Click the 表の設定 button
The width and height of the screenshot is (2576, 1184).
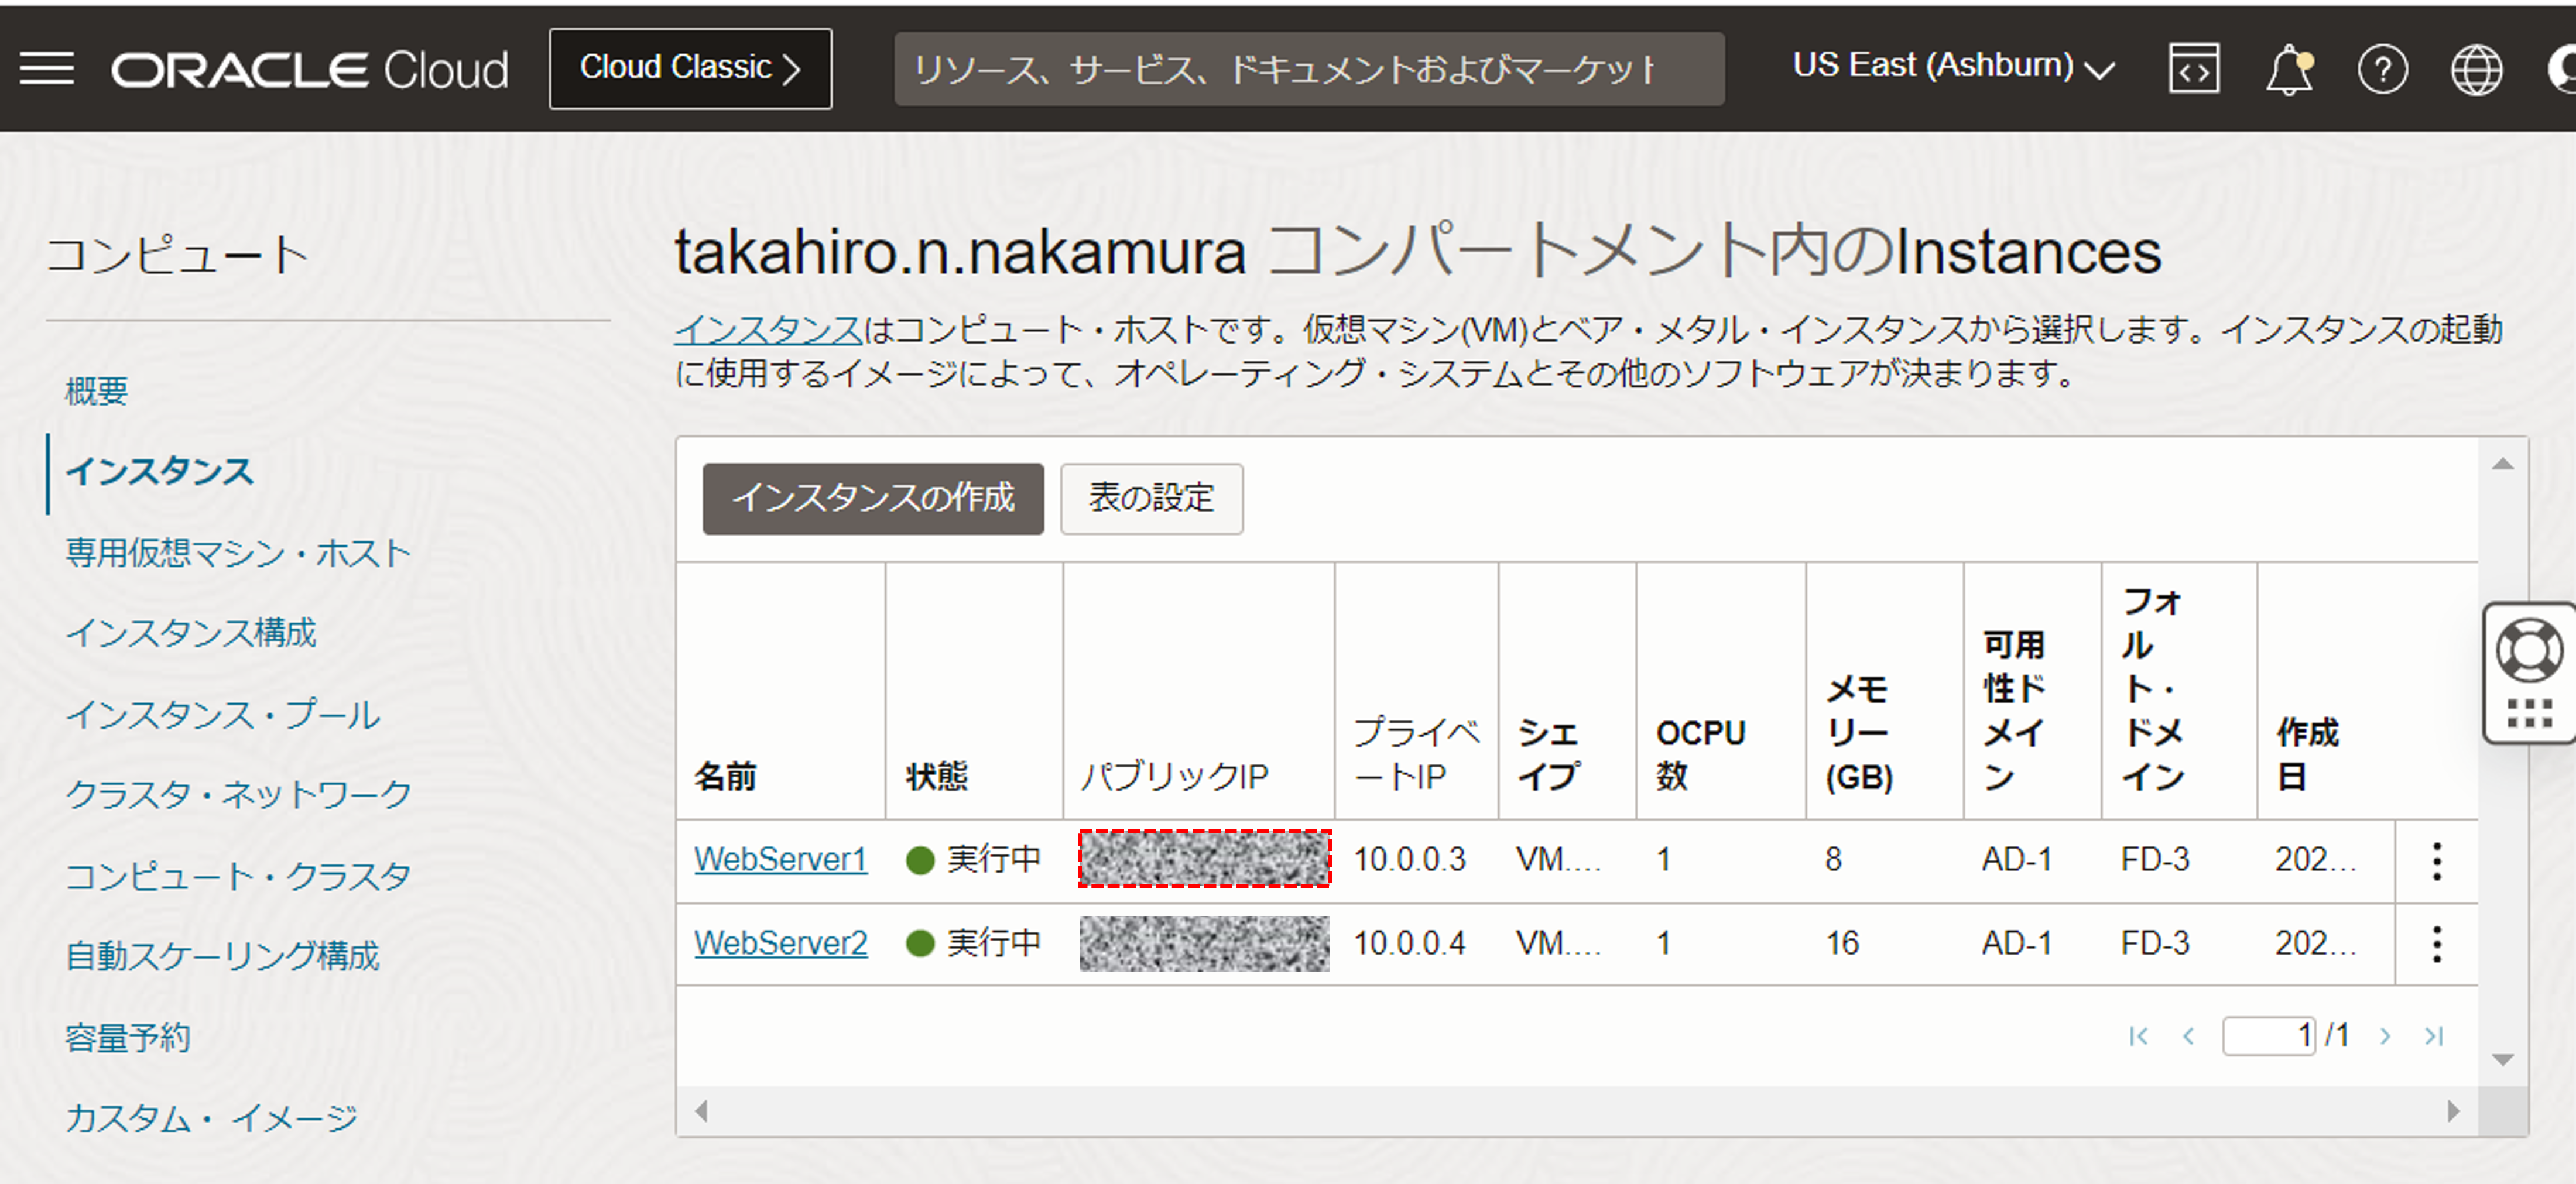pyautogui.click(x=1151, y=498)
